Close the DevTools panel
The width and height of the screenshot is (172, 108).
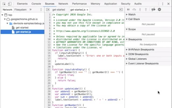pyautogui.click(x=169, y=4)
